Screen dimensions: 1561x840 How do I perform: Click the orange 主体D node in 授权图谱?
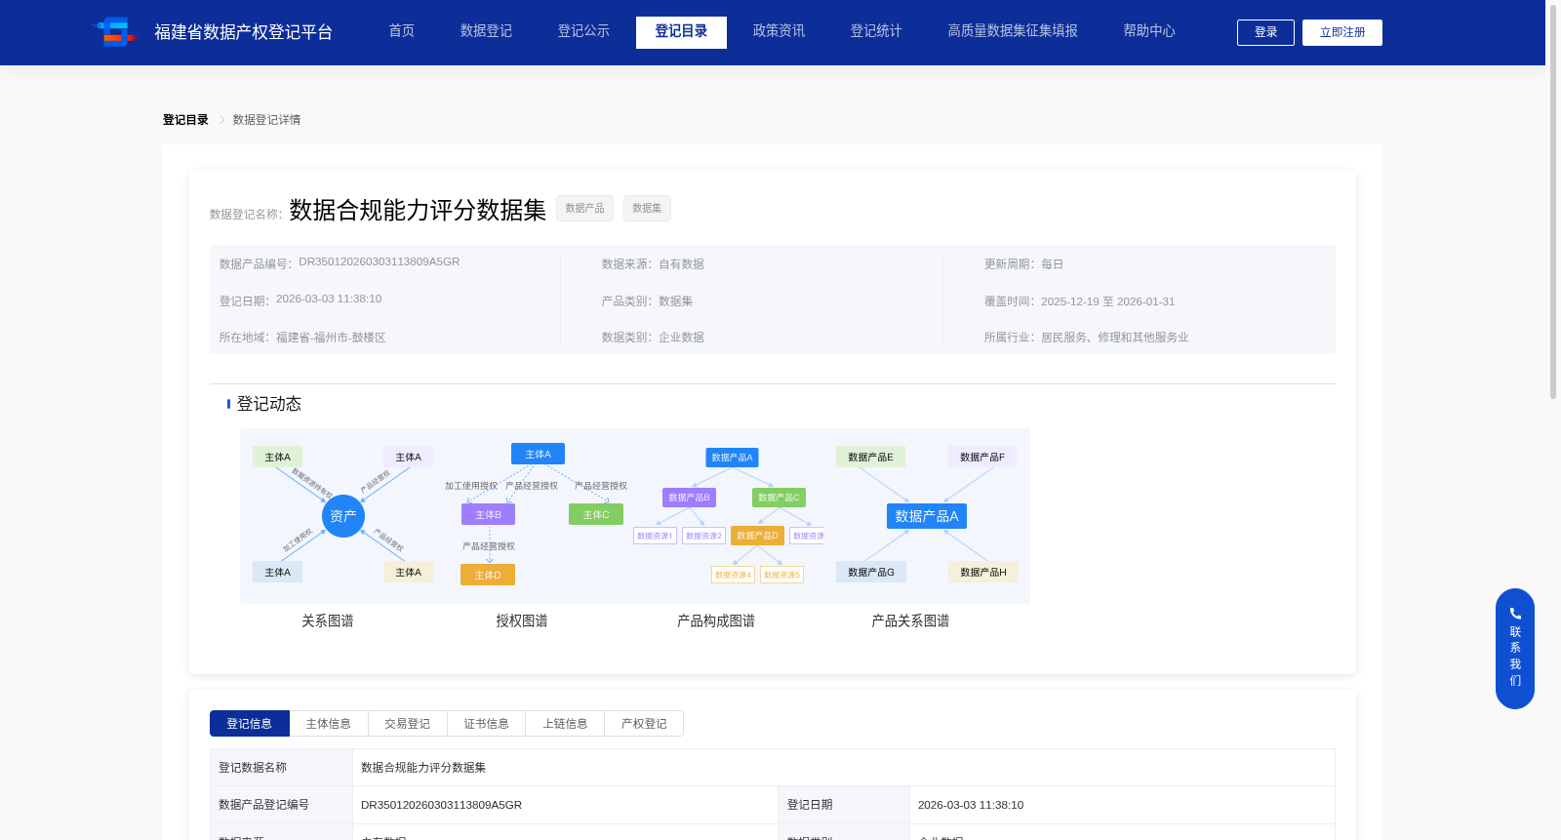[x=488, y=575]
